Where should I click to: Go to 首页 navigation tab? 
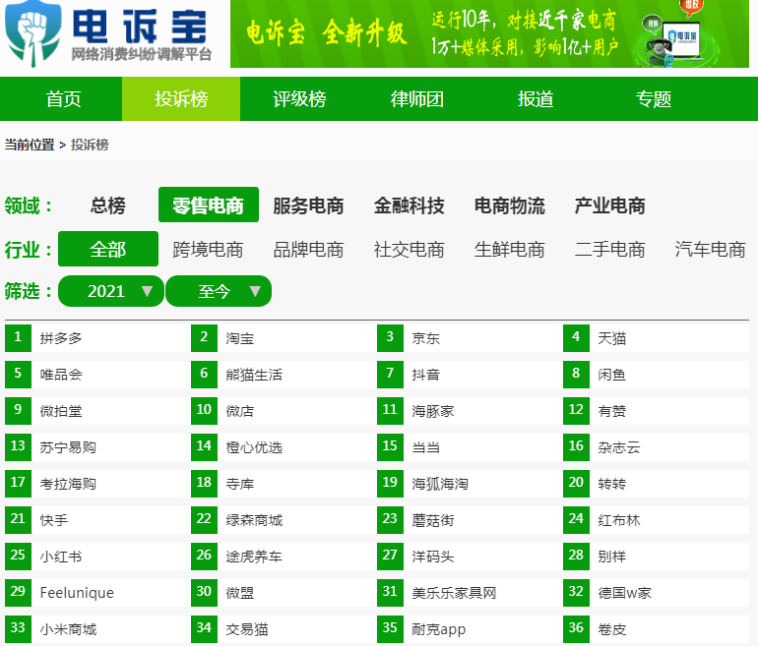pyautogui.click(x=63, y=99)
